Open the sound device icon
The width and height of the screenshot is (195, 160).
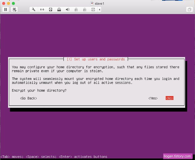67,10
